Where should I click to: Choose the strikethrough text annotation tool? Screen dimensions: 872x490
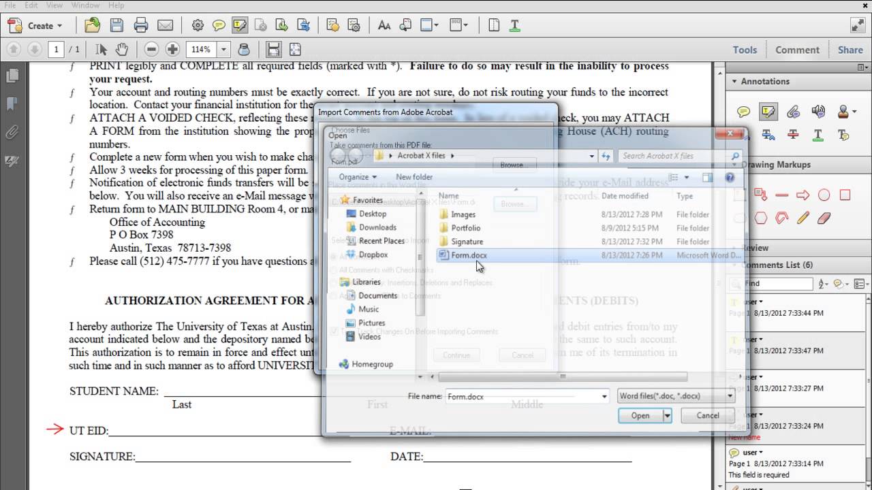793,135
